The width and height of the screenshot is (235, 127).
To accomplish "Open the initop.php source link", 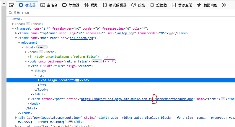I will click(125, 33).
